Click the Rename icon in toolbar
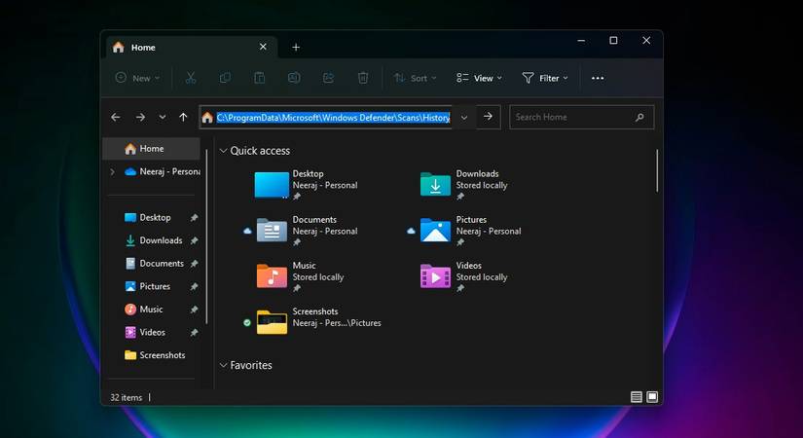The width and height of the screenshot is (803, 438). pyautogui.click(x=294, y=78)
